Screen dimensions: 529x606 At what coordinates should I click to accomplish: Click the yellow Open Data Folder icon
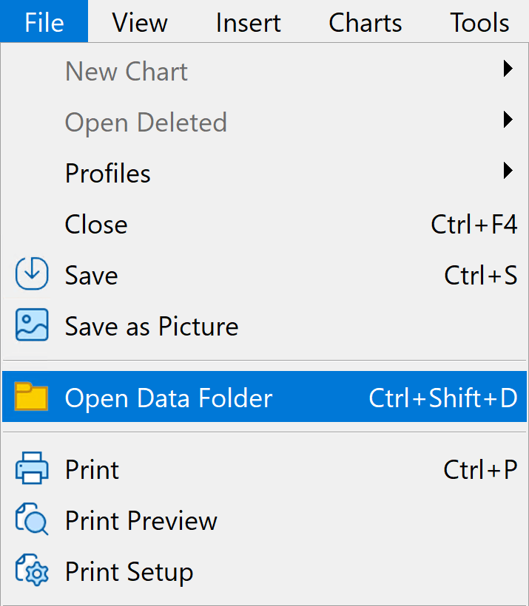[x=31, y=396]
